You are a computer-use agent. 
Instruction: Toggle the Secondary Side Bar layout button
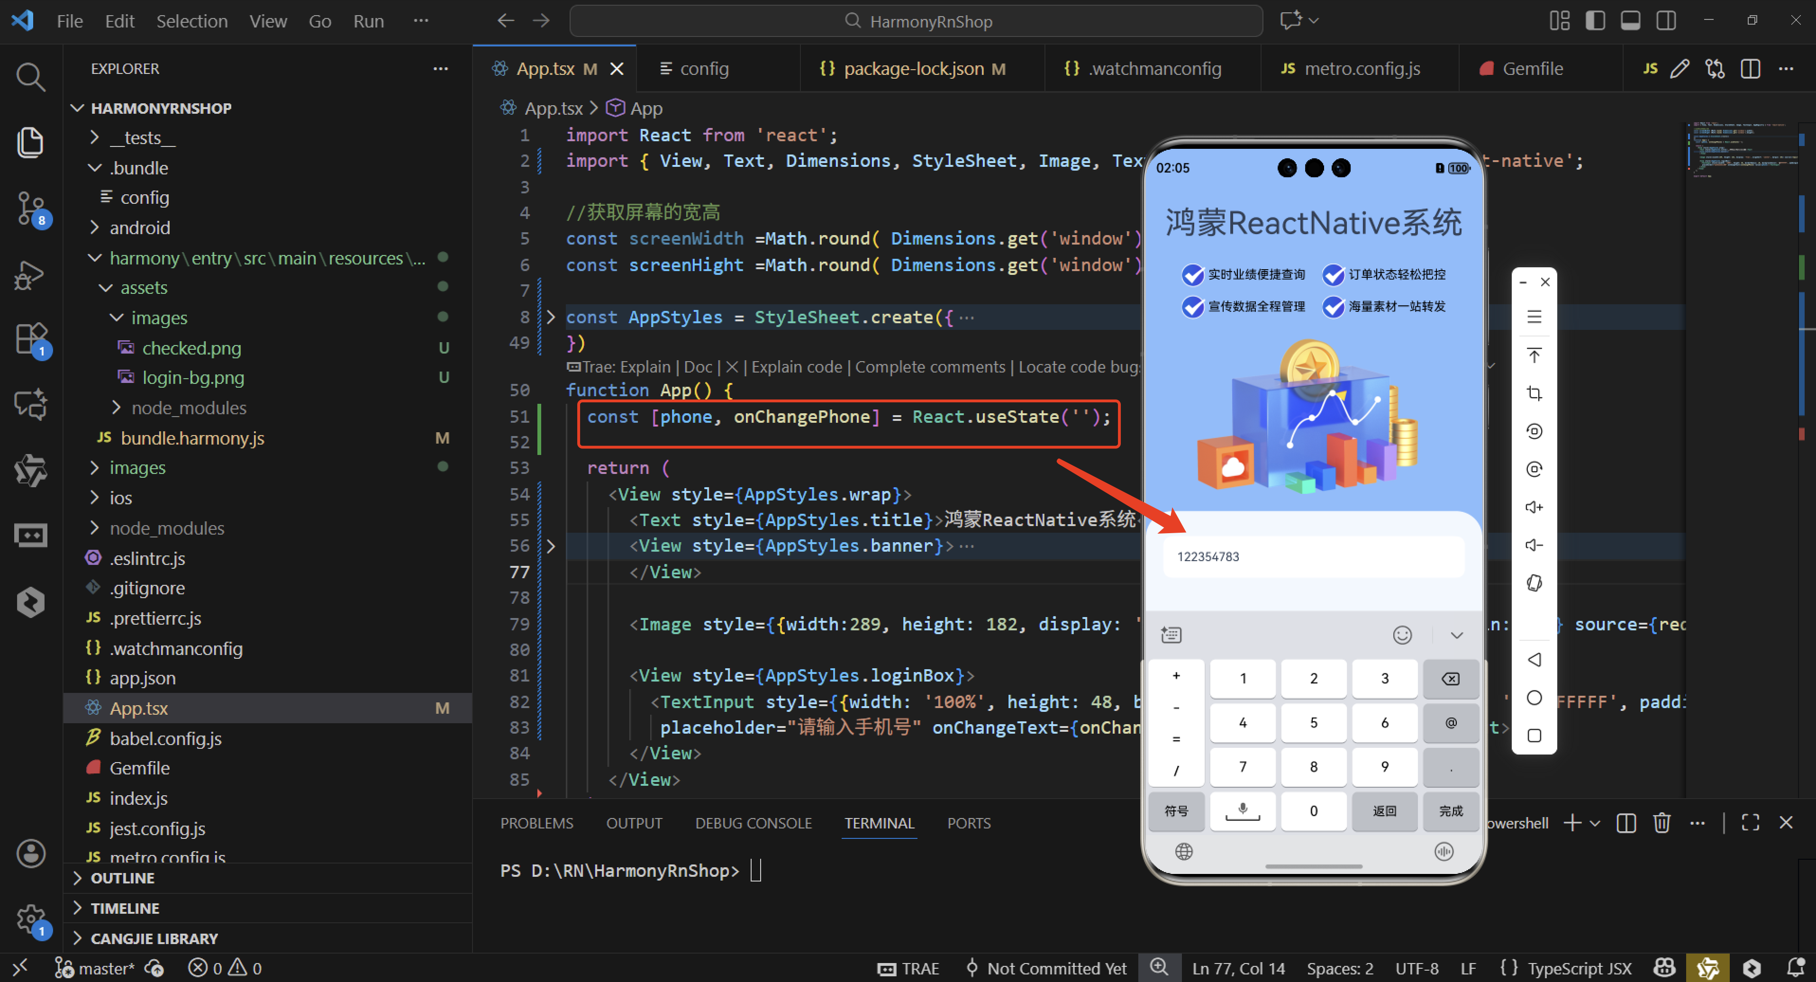[1666, 20]
